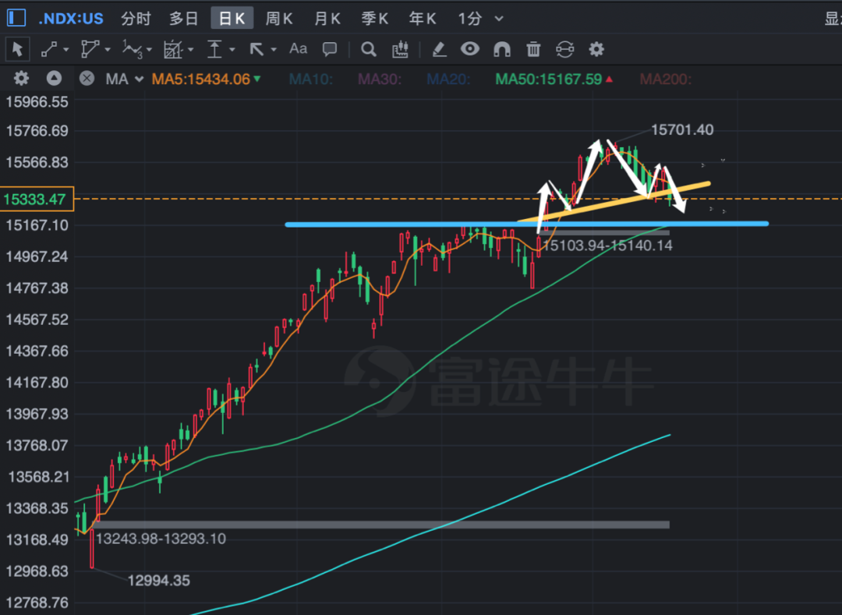Click the 15103.94-15140.14 gap label
This screenshot has height=615, width=842.
point(607,246)
